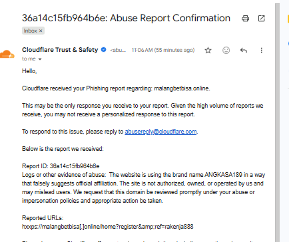This screenshot has width=289, height=242.
Task: Click the truncated sender email address
Action: (118, 51)
